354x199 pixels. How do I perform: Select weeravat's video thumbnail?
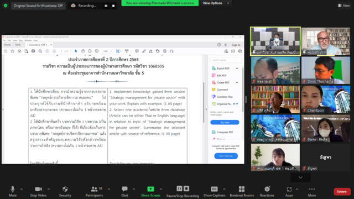pos(275,70)
